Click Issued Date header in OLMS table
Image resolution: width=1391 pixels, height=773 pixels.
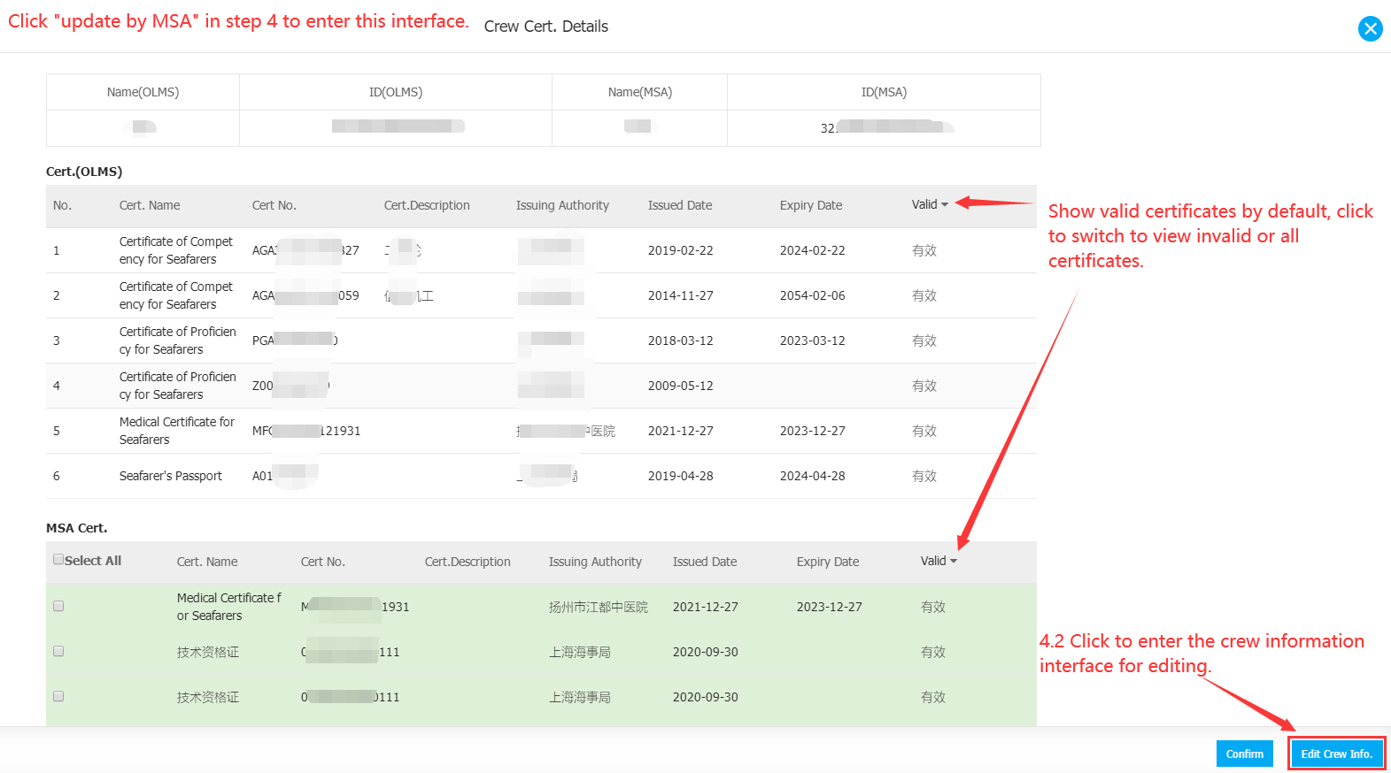[x=680, y=205]
